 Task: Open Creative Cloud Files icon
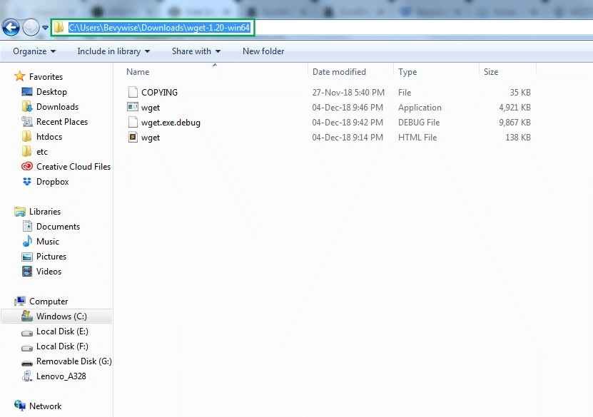click(27, 166)
